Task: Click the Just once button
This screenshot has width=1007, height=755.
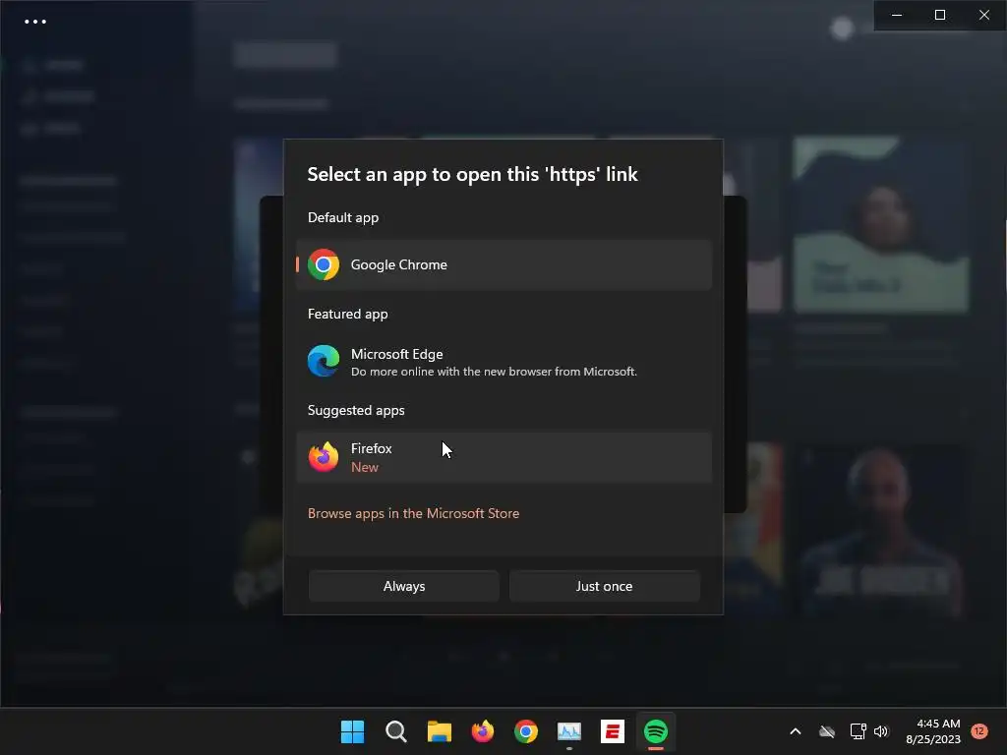Action: point(605,586)
